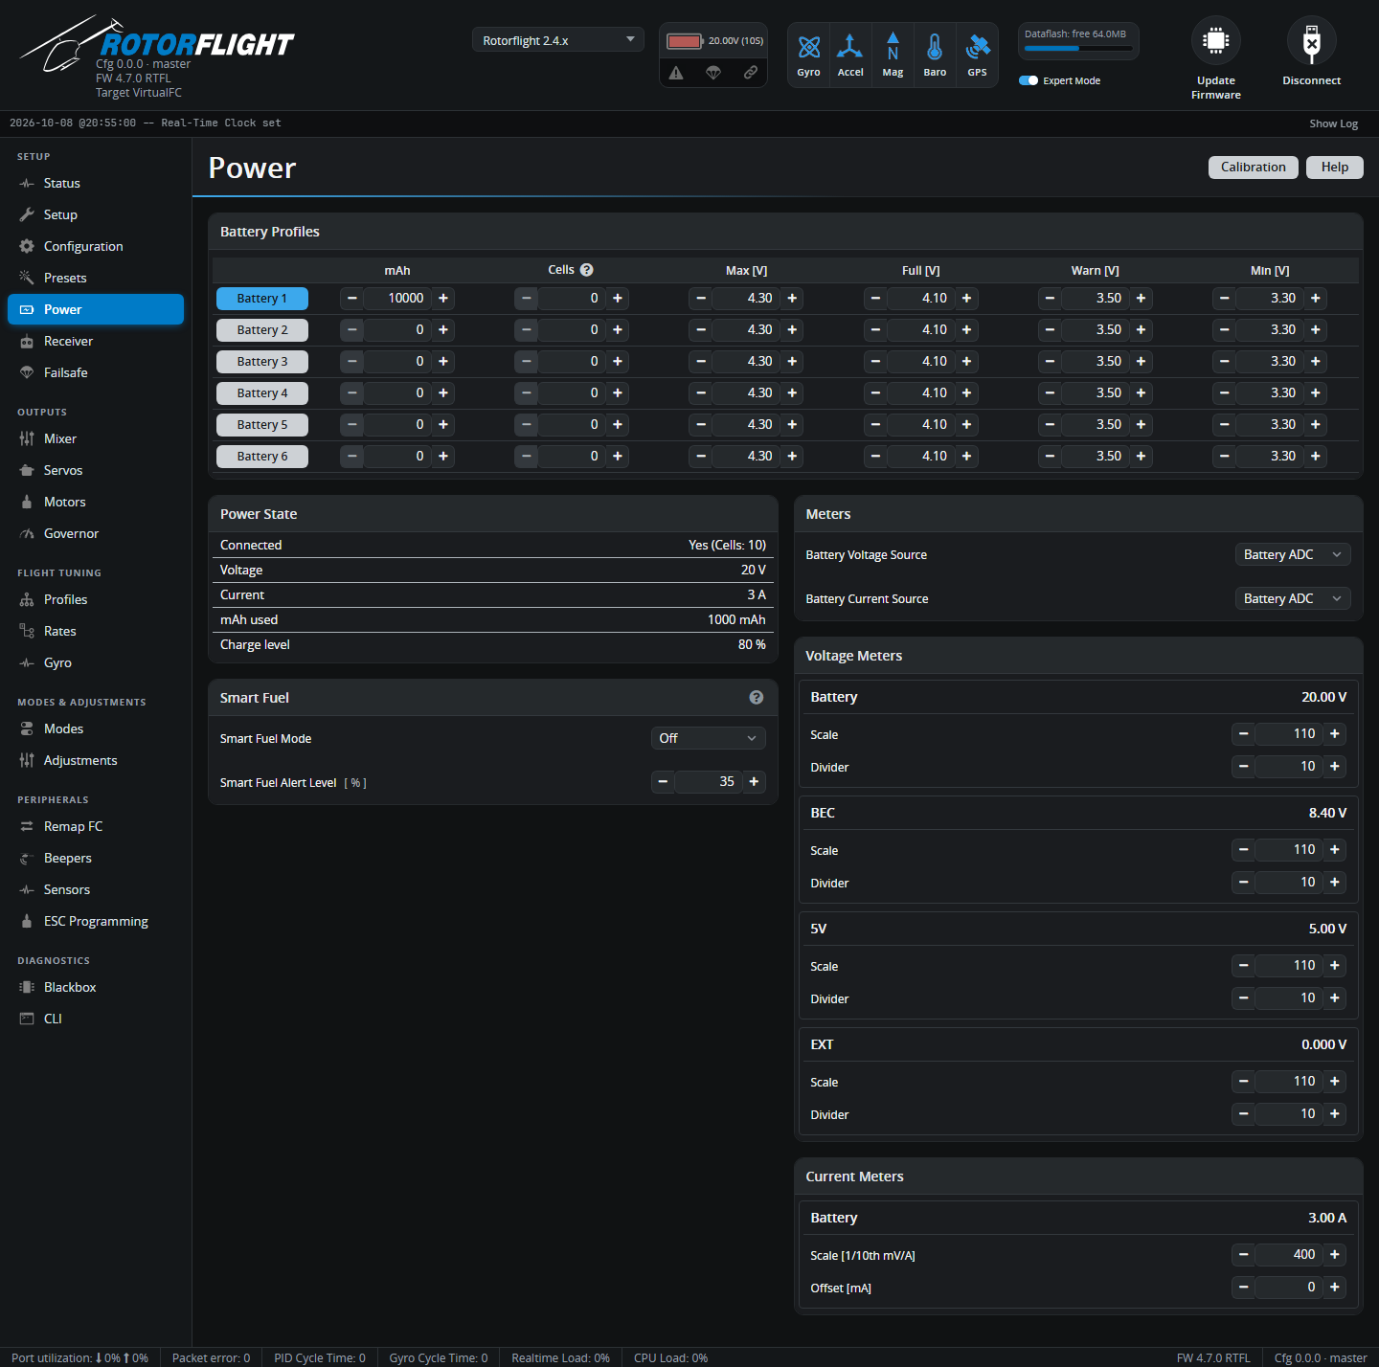
Task: Open the Smart Fuel help icon
Action: point(757,698)
